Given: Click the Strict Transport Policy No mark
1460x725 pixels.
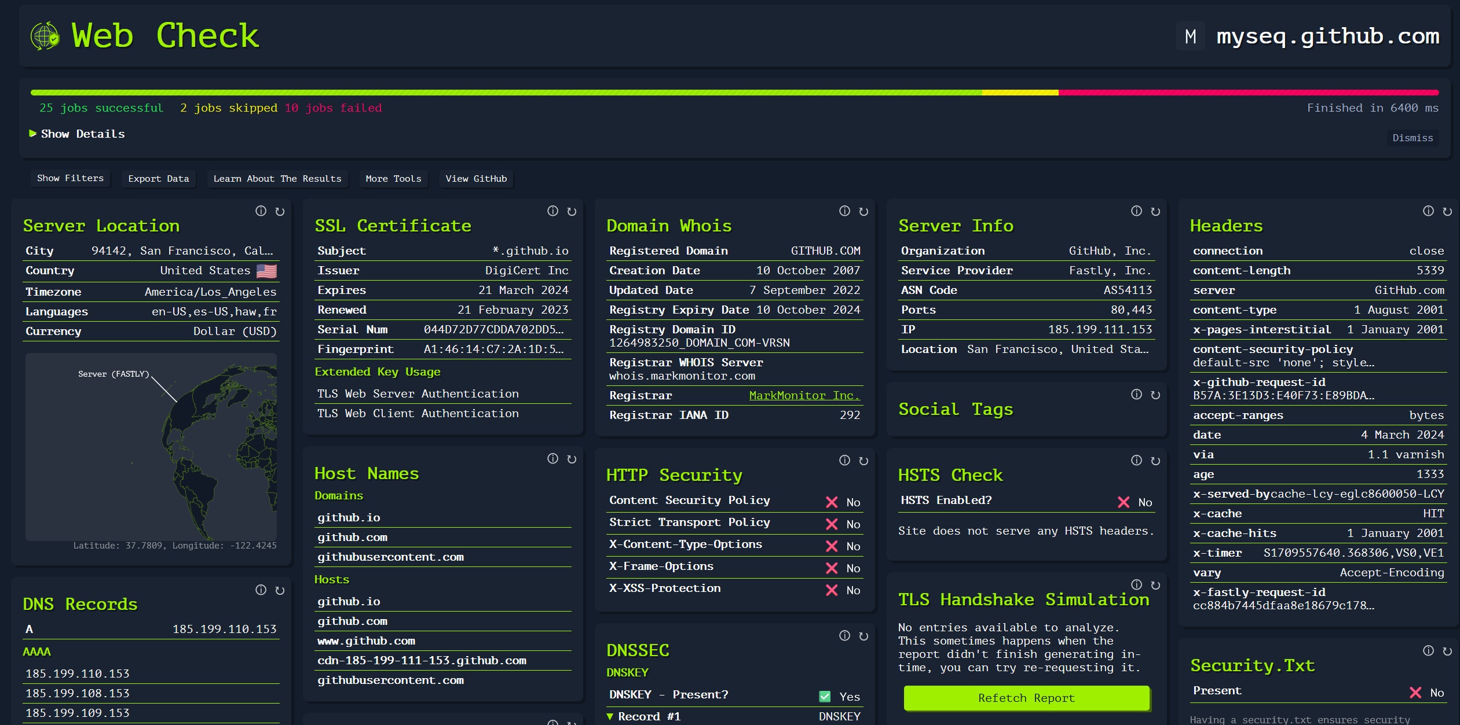Looking at the screenshot, I should (832, 524).
